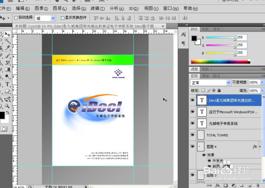Select the Brush tool
This screenshot has height=188, width=265.
[x=7, y=56]
